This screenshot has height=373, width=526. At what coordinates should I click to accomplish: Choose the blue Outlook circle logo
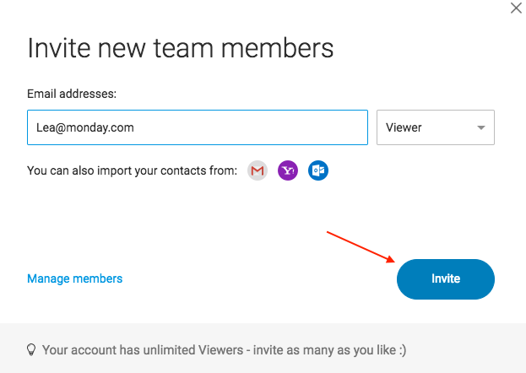pyautogui.click(x=318, y=170)
